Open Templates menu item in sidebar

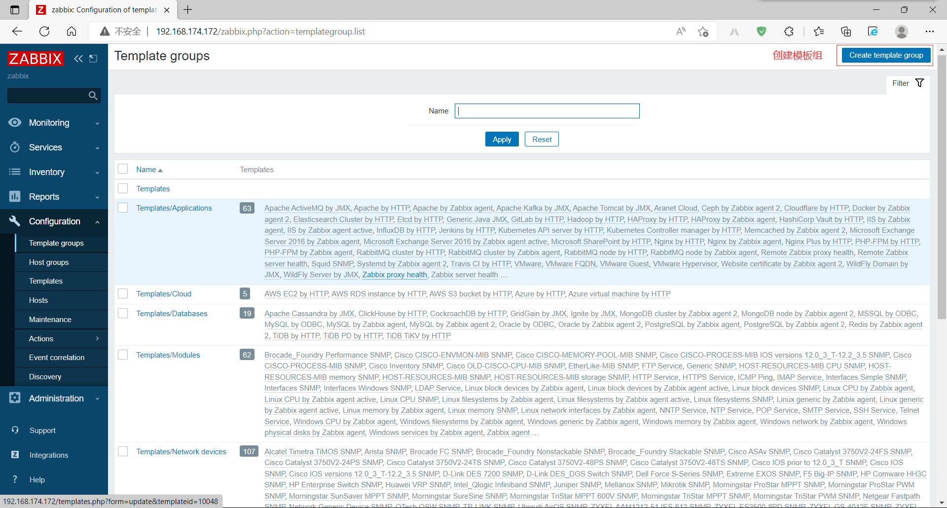pos(61,281)
